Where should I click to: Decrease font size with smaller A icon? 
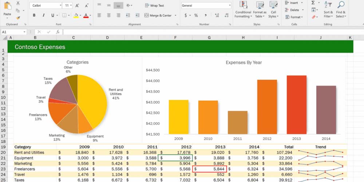[87, 5]
